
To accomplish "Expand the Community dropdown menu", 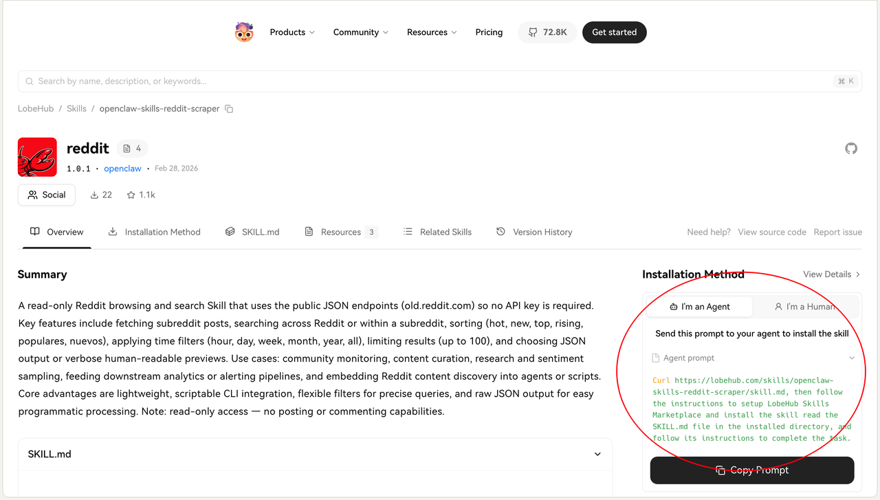I will click(360, 32).
